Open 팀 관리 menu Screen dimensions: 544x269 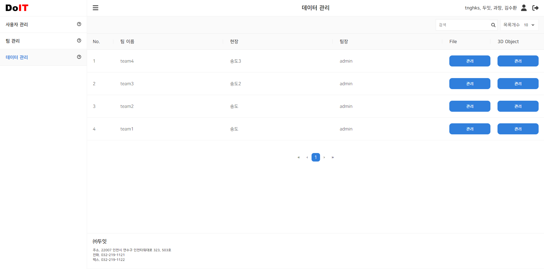point(43,41)
